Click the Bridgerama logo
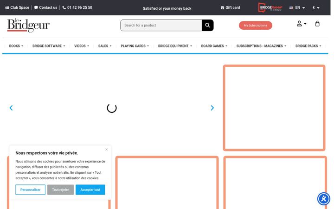The image size is (334, 209). tap(270, 8)
